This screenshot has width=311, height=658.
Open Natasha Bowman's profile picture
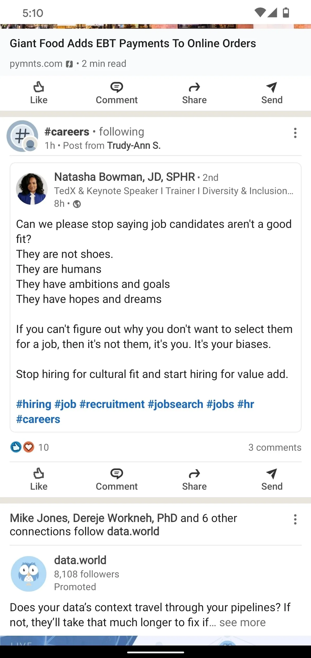[x=32, y=189]
